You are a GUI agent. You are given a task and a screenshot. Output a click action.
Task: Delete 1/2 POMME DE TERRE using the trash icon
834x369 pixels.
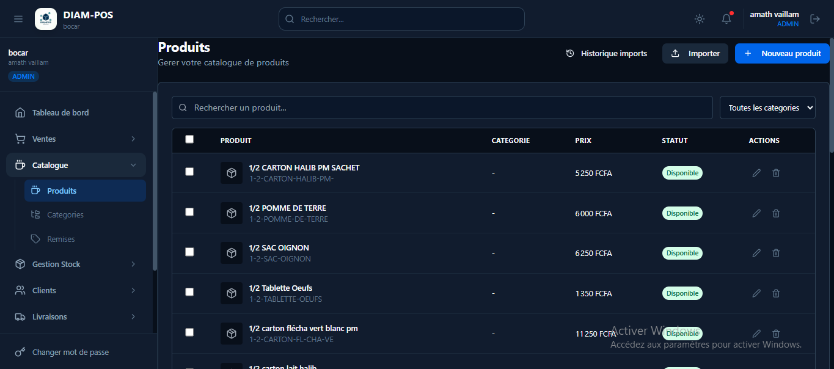pyautogui.click(x=776, y=213)
